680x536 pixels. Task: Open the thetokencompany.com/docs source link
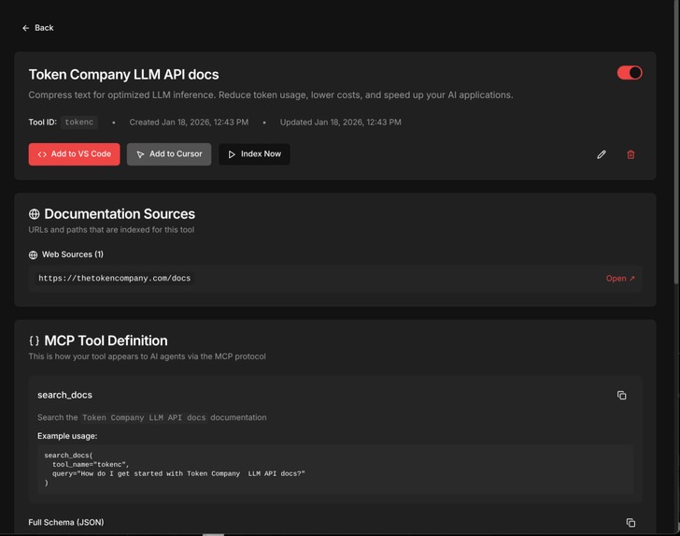tap(620, 279)
